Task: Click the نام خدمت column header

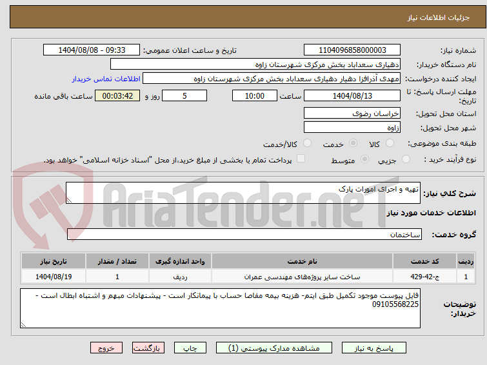Action: pyautogui.click(x=303, y=261)
